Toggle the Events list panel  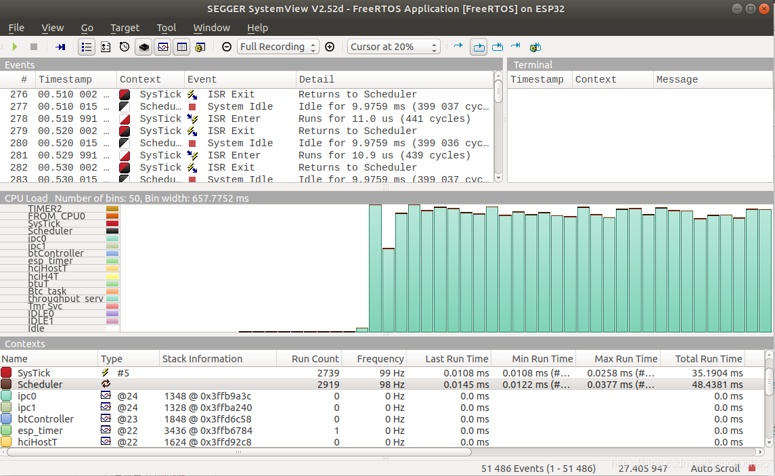[x=87, y=47]
